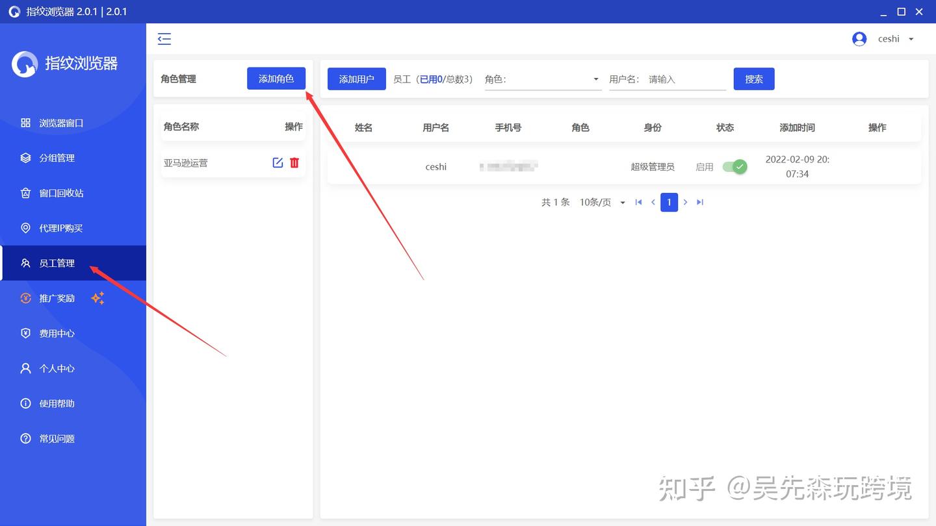The height and width of the screenshot is (526, 936).
Task: Open the user avatar profile icon
Action: (859, 38)
